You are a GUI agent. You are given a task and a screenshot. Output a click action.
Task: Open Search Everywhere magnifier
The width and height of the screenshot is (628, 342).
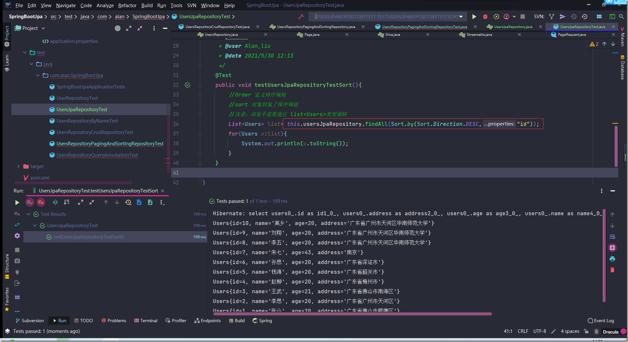click(x=621, y=17)
